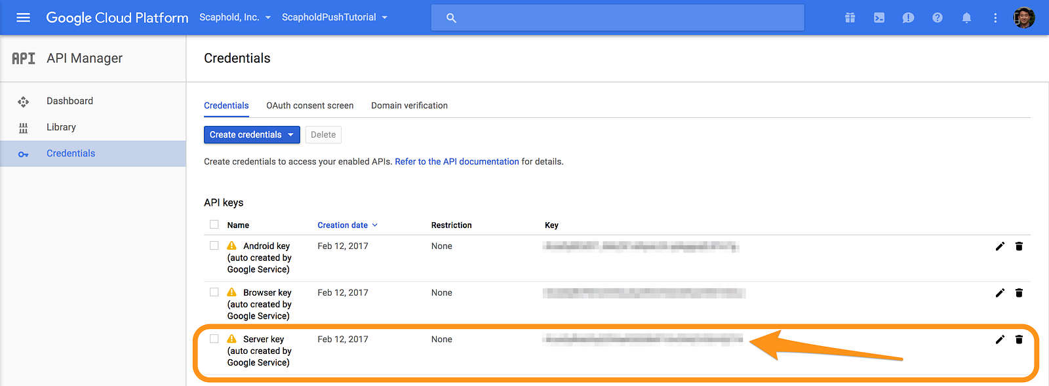
Task: Open the ScapholdPushTutorial project dropdown
Action: [x=334, y=17]
